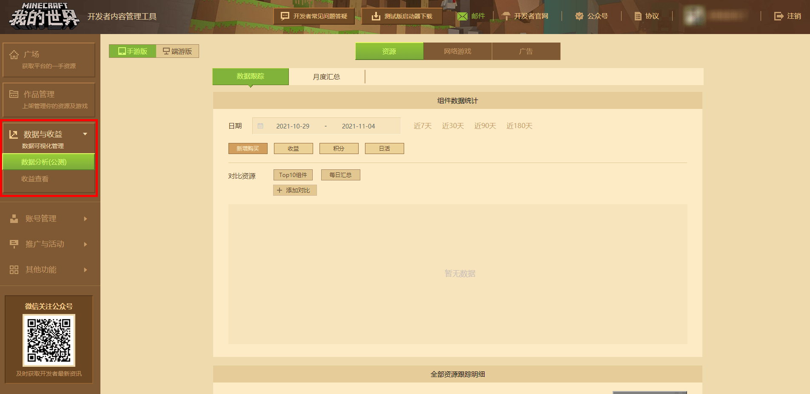Collapse the 数据与收益 menu arrow
Image resolution: width=810 pixels, height=394 pixels.
click(x=85, y=134)
